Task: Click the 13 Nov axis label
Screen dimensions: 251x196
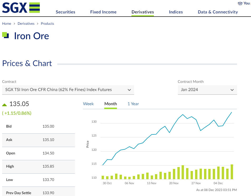Action: point(151,183)
